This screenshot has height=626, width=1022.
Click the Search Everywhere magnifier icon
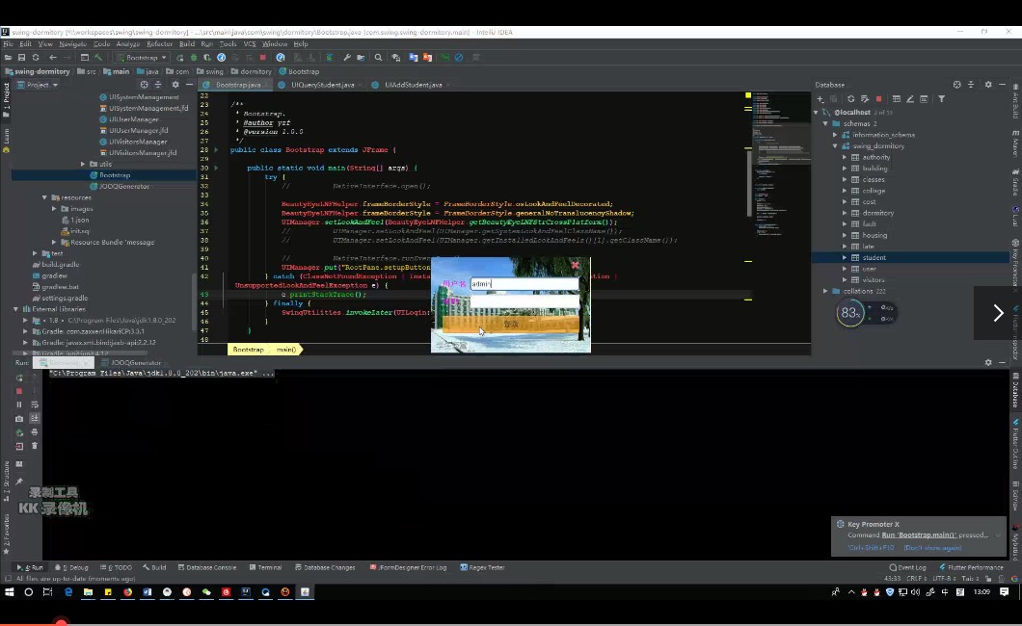click(x=378, y=57)
